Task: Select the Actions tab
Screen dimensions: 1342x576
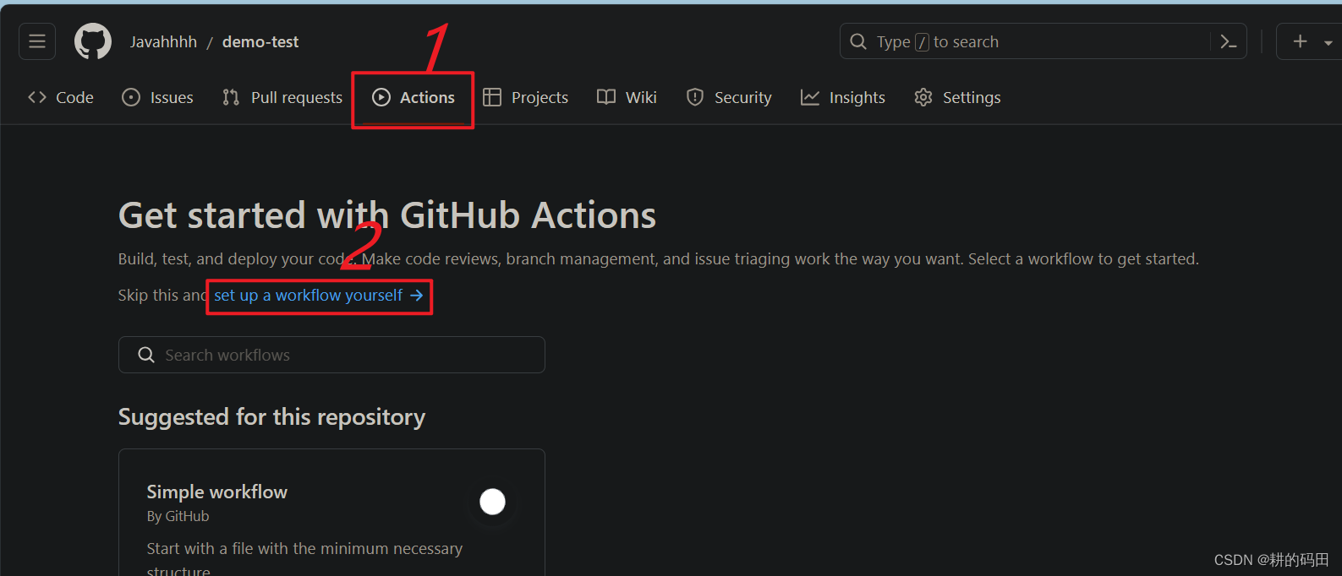Action: pos(414,97)
